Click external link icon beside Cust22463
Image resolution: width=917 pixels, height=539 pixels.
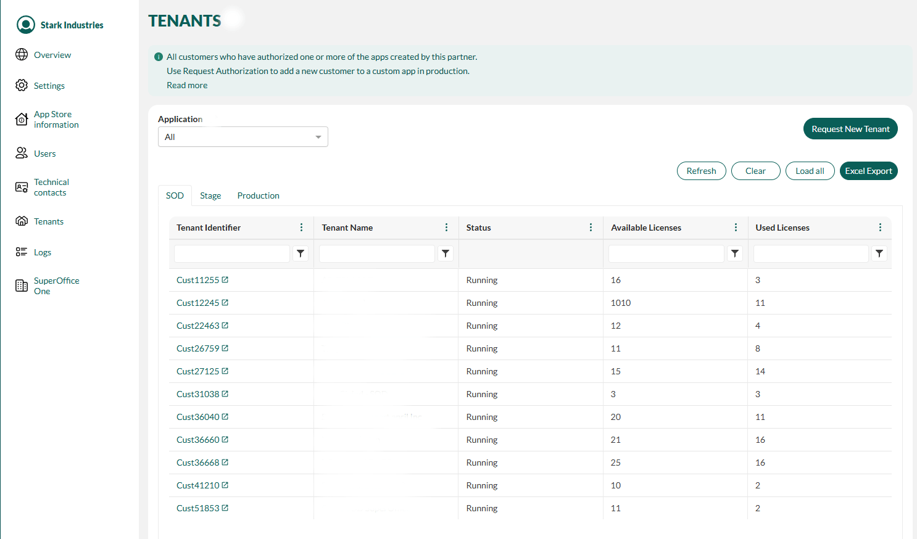[x=225, y=326]
